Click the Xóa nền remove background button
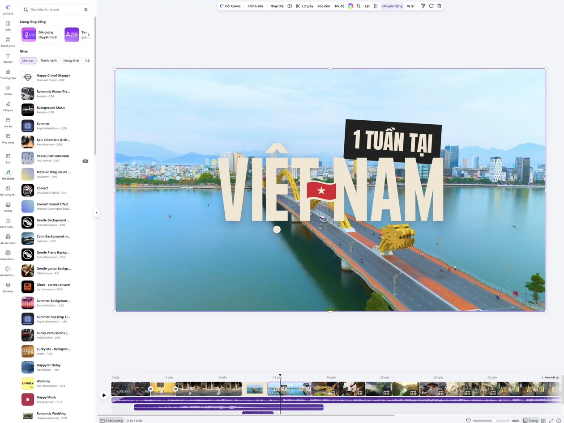Viewport: 564px width, 423px height. [x=324, y=6]
